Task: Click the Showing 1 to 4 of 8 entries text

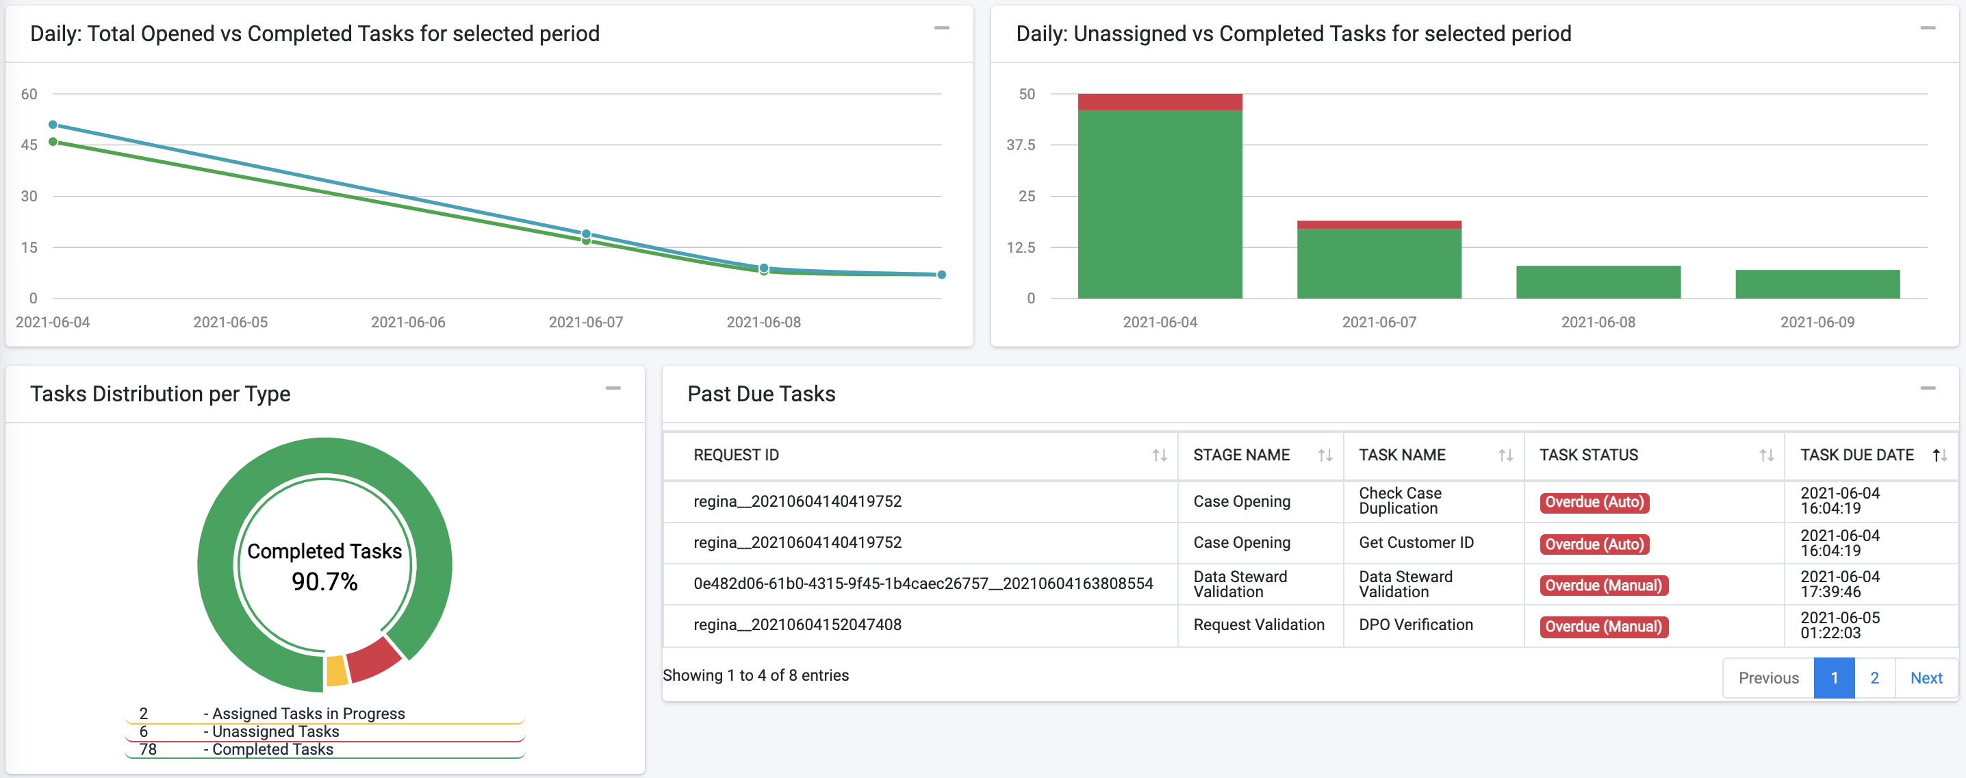Action: (x=756, y=676)
